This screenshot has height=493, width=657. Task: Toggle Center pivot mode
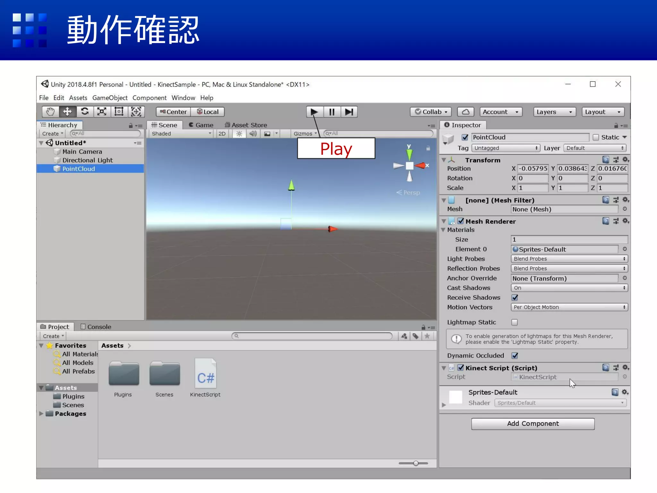pyautogui.click(x=173, y=112)
